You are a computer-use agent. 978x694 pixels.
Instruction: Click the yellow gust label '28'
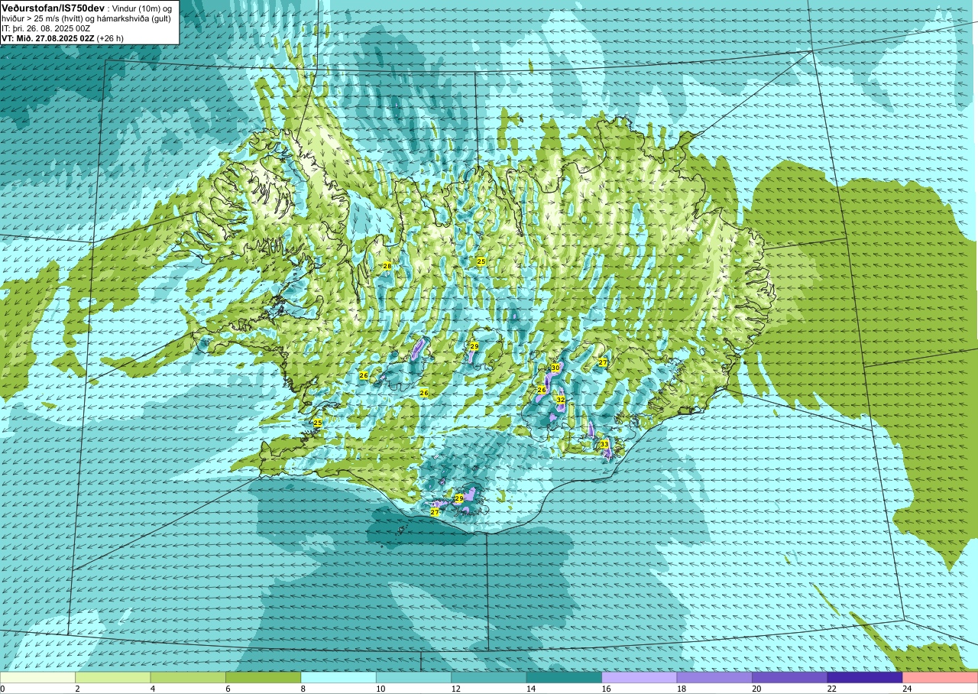coord(387,266)
